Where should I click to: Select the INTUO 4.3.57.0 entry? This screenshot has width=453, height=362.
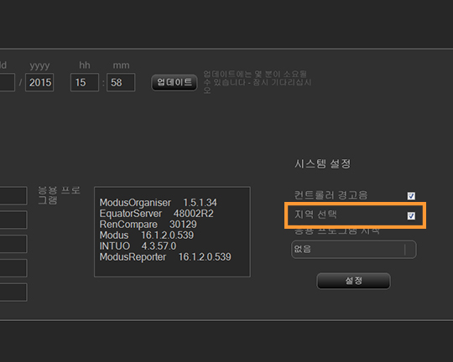[x=138, y=246]
